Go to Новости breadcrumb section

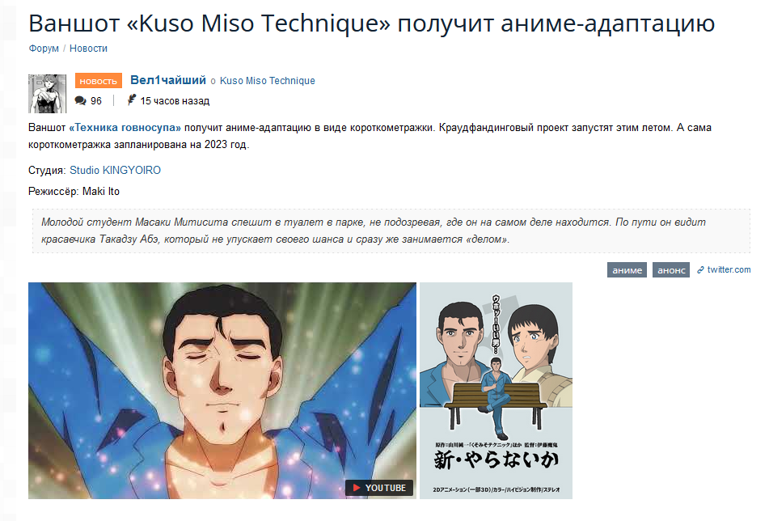point(88,48)
